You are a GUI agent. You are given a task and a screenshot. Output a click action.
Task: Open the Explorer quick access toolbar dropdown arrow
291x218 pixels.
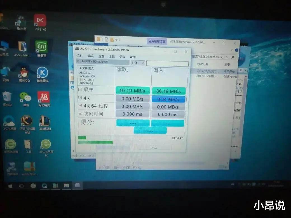(116, 40)
